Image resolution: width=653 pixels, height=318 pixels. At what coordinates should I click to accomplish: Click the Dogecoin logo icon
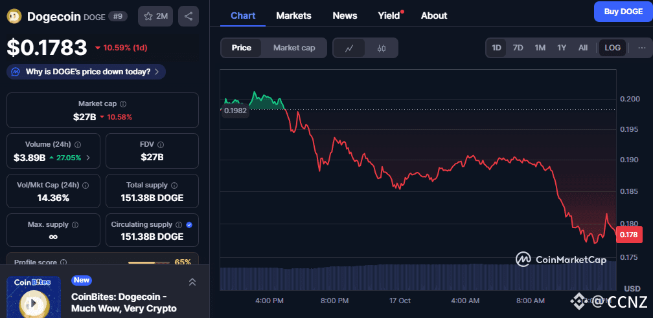click(14, 16)
